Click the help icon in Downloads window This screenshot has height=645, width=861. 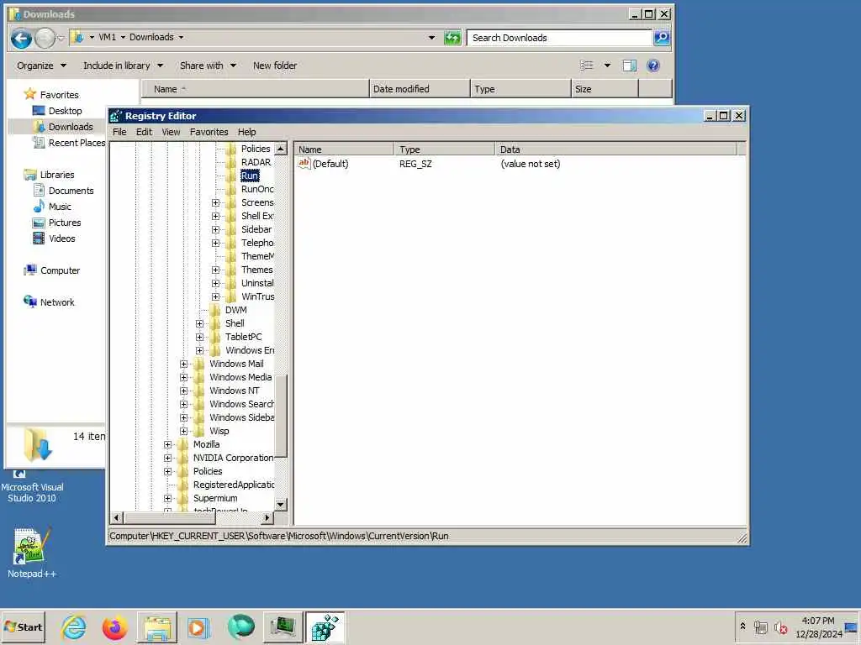click(652, 66)
